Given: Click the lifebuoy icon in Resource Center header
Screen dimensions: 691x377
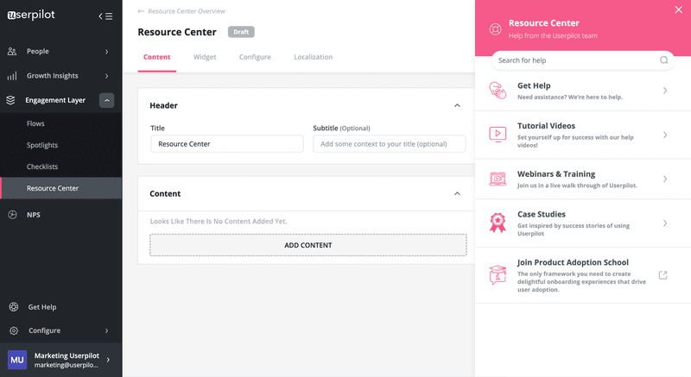Looking at the screenshot, I should pos(495,29).
